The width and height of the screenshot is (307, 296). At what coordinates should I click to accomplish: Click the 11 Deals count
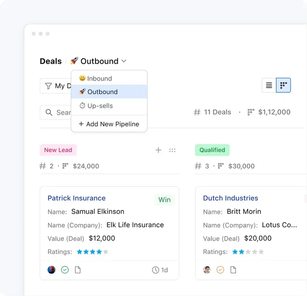(x=217, y=112)
